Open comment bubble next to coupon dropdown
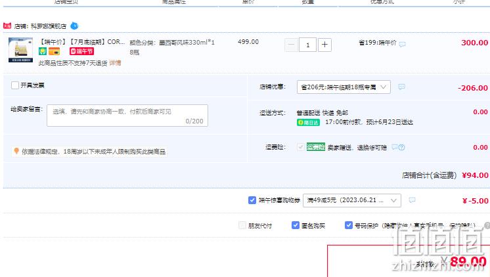Image resolution: width=490 pixels, height=277 pixels. tap(412, 200)
